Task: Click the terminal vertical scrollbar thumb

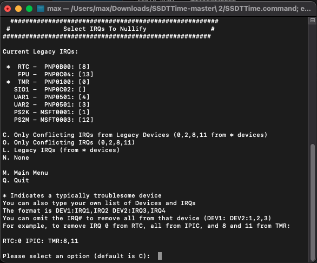Action: (313, 202)
